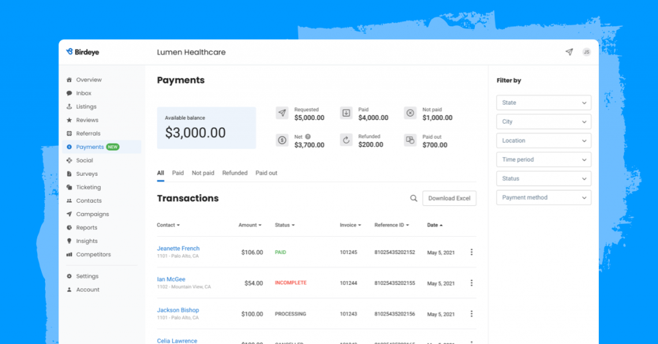The image size is (658, 344).
Task: Click the paper plane send icon in header
Action: coord(569,52)
